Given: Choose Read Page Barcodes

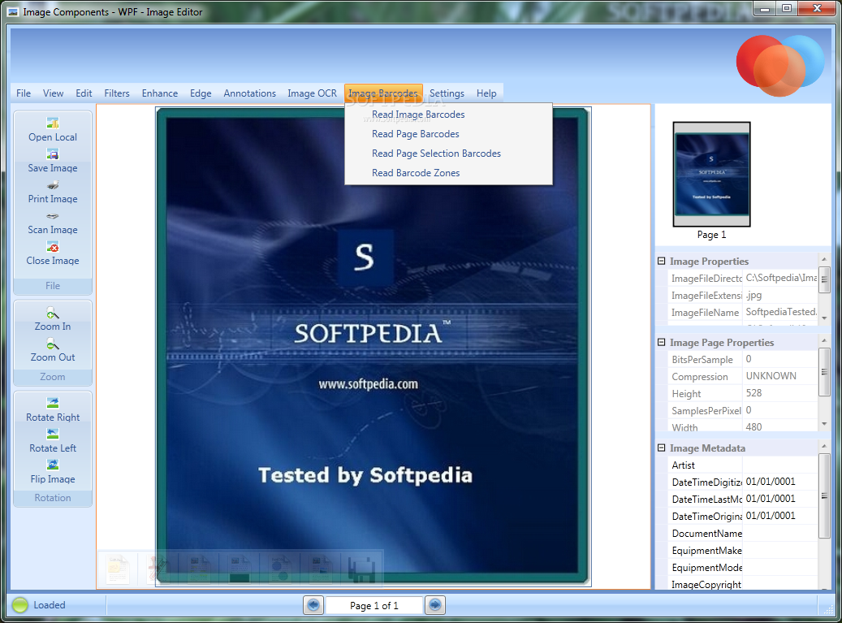Looking at the screenshot, I should [448, 134].
